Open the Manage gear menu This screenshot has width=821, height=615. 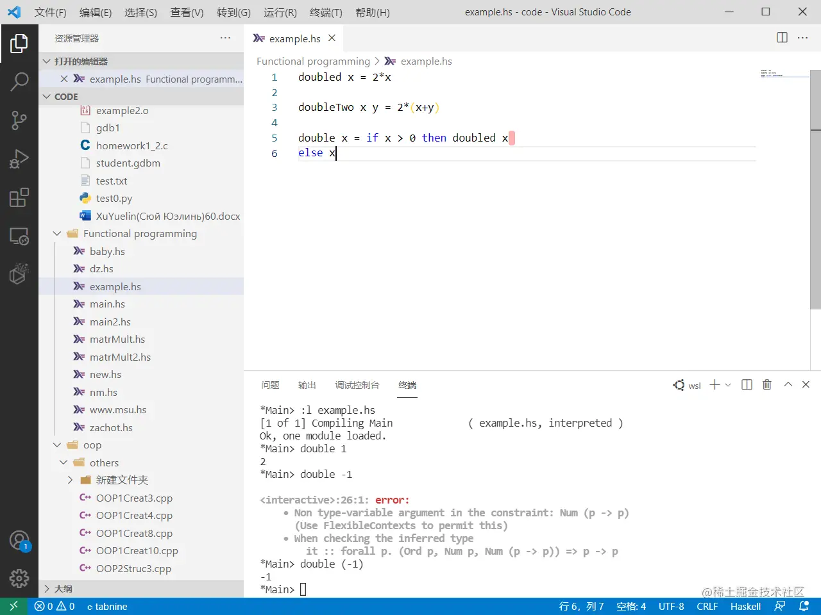(x=19, y=578)
